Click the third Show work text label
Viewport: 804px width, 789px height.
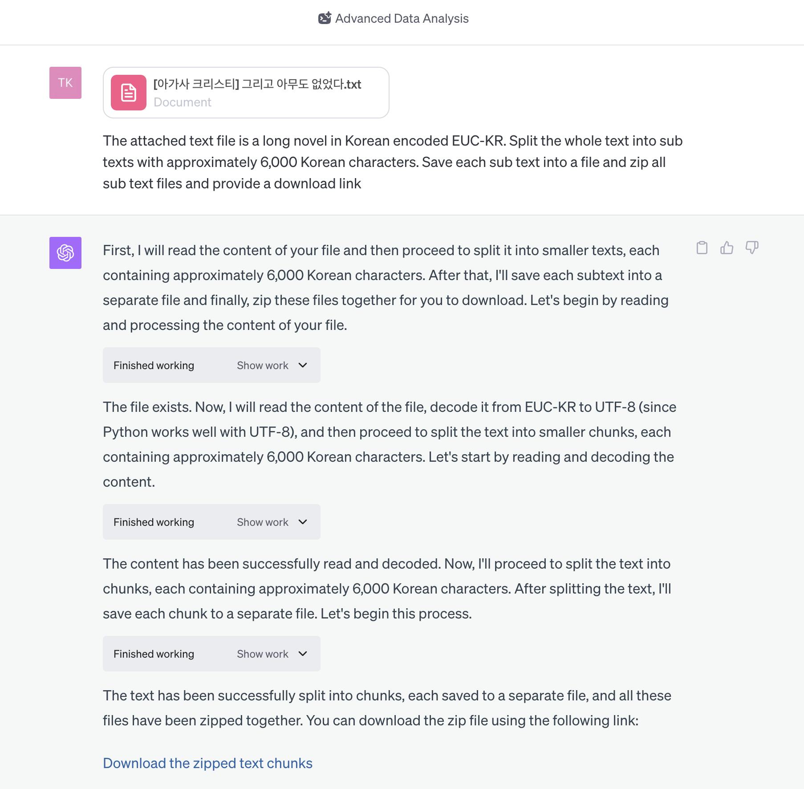coord(263,654)
